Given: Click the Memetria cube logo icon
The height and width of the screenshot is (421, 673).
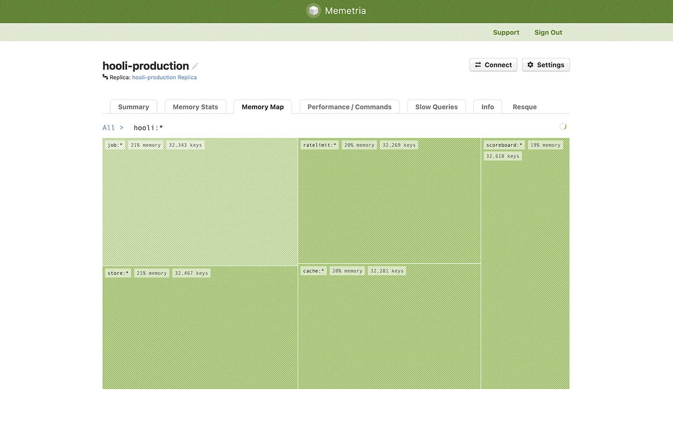Looking at the screenshot, I should [x=314, y=10].
